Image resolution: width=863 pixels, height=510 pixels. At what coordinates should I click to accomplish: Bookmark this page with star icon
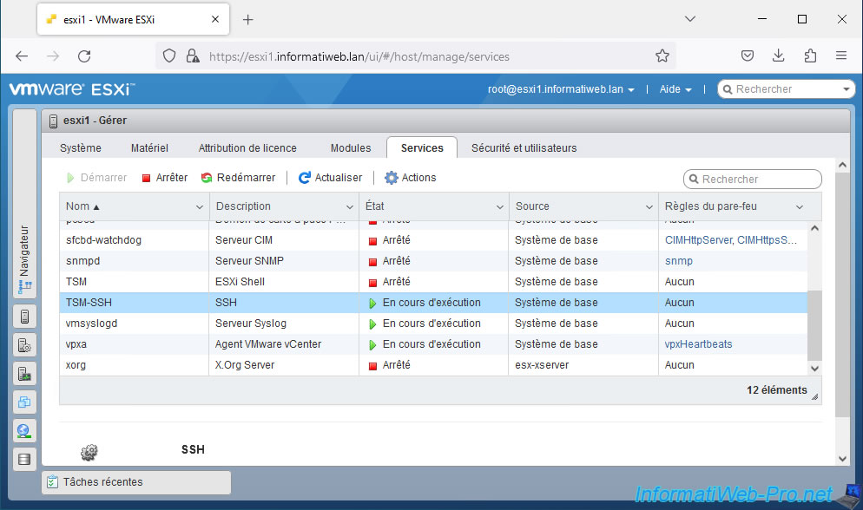662,56
